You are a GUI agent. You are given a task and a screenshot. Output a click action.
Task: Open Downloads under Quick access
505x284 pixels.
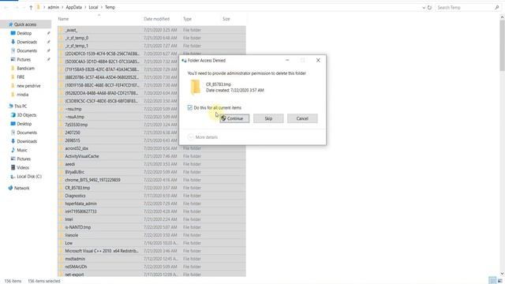pyautogui.click(x=27, y=42)
